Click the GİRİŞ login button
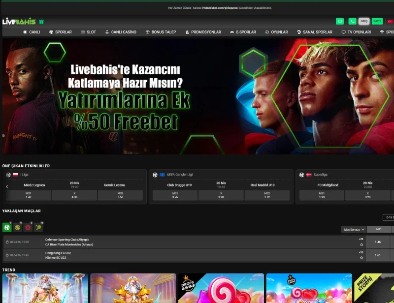 pos(364,21)
